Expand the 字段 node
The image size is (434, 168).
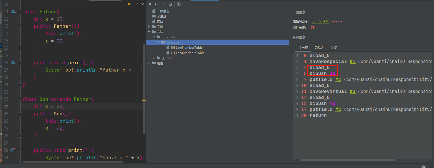click(149, 27)
